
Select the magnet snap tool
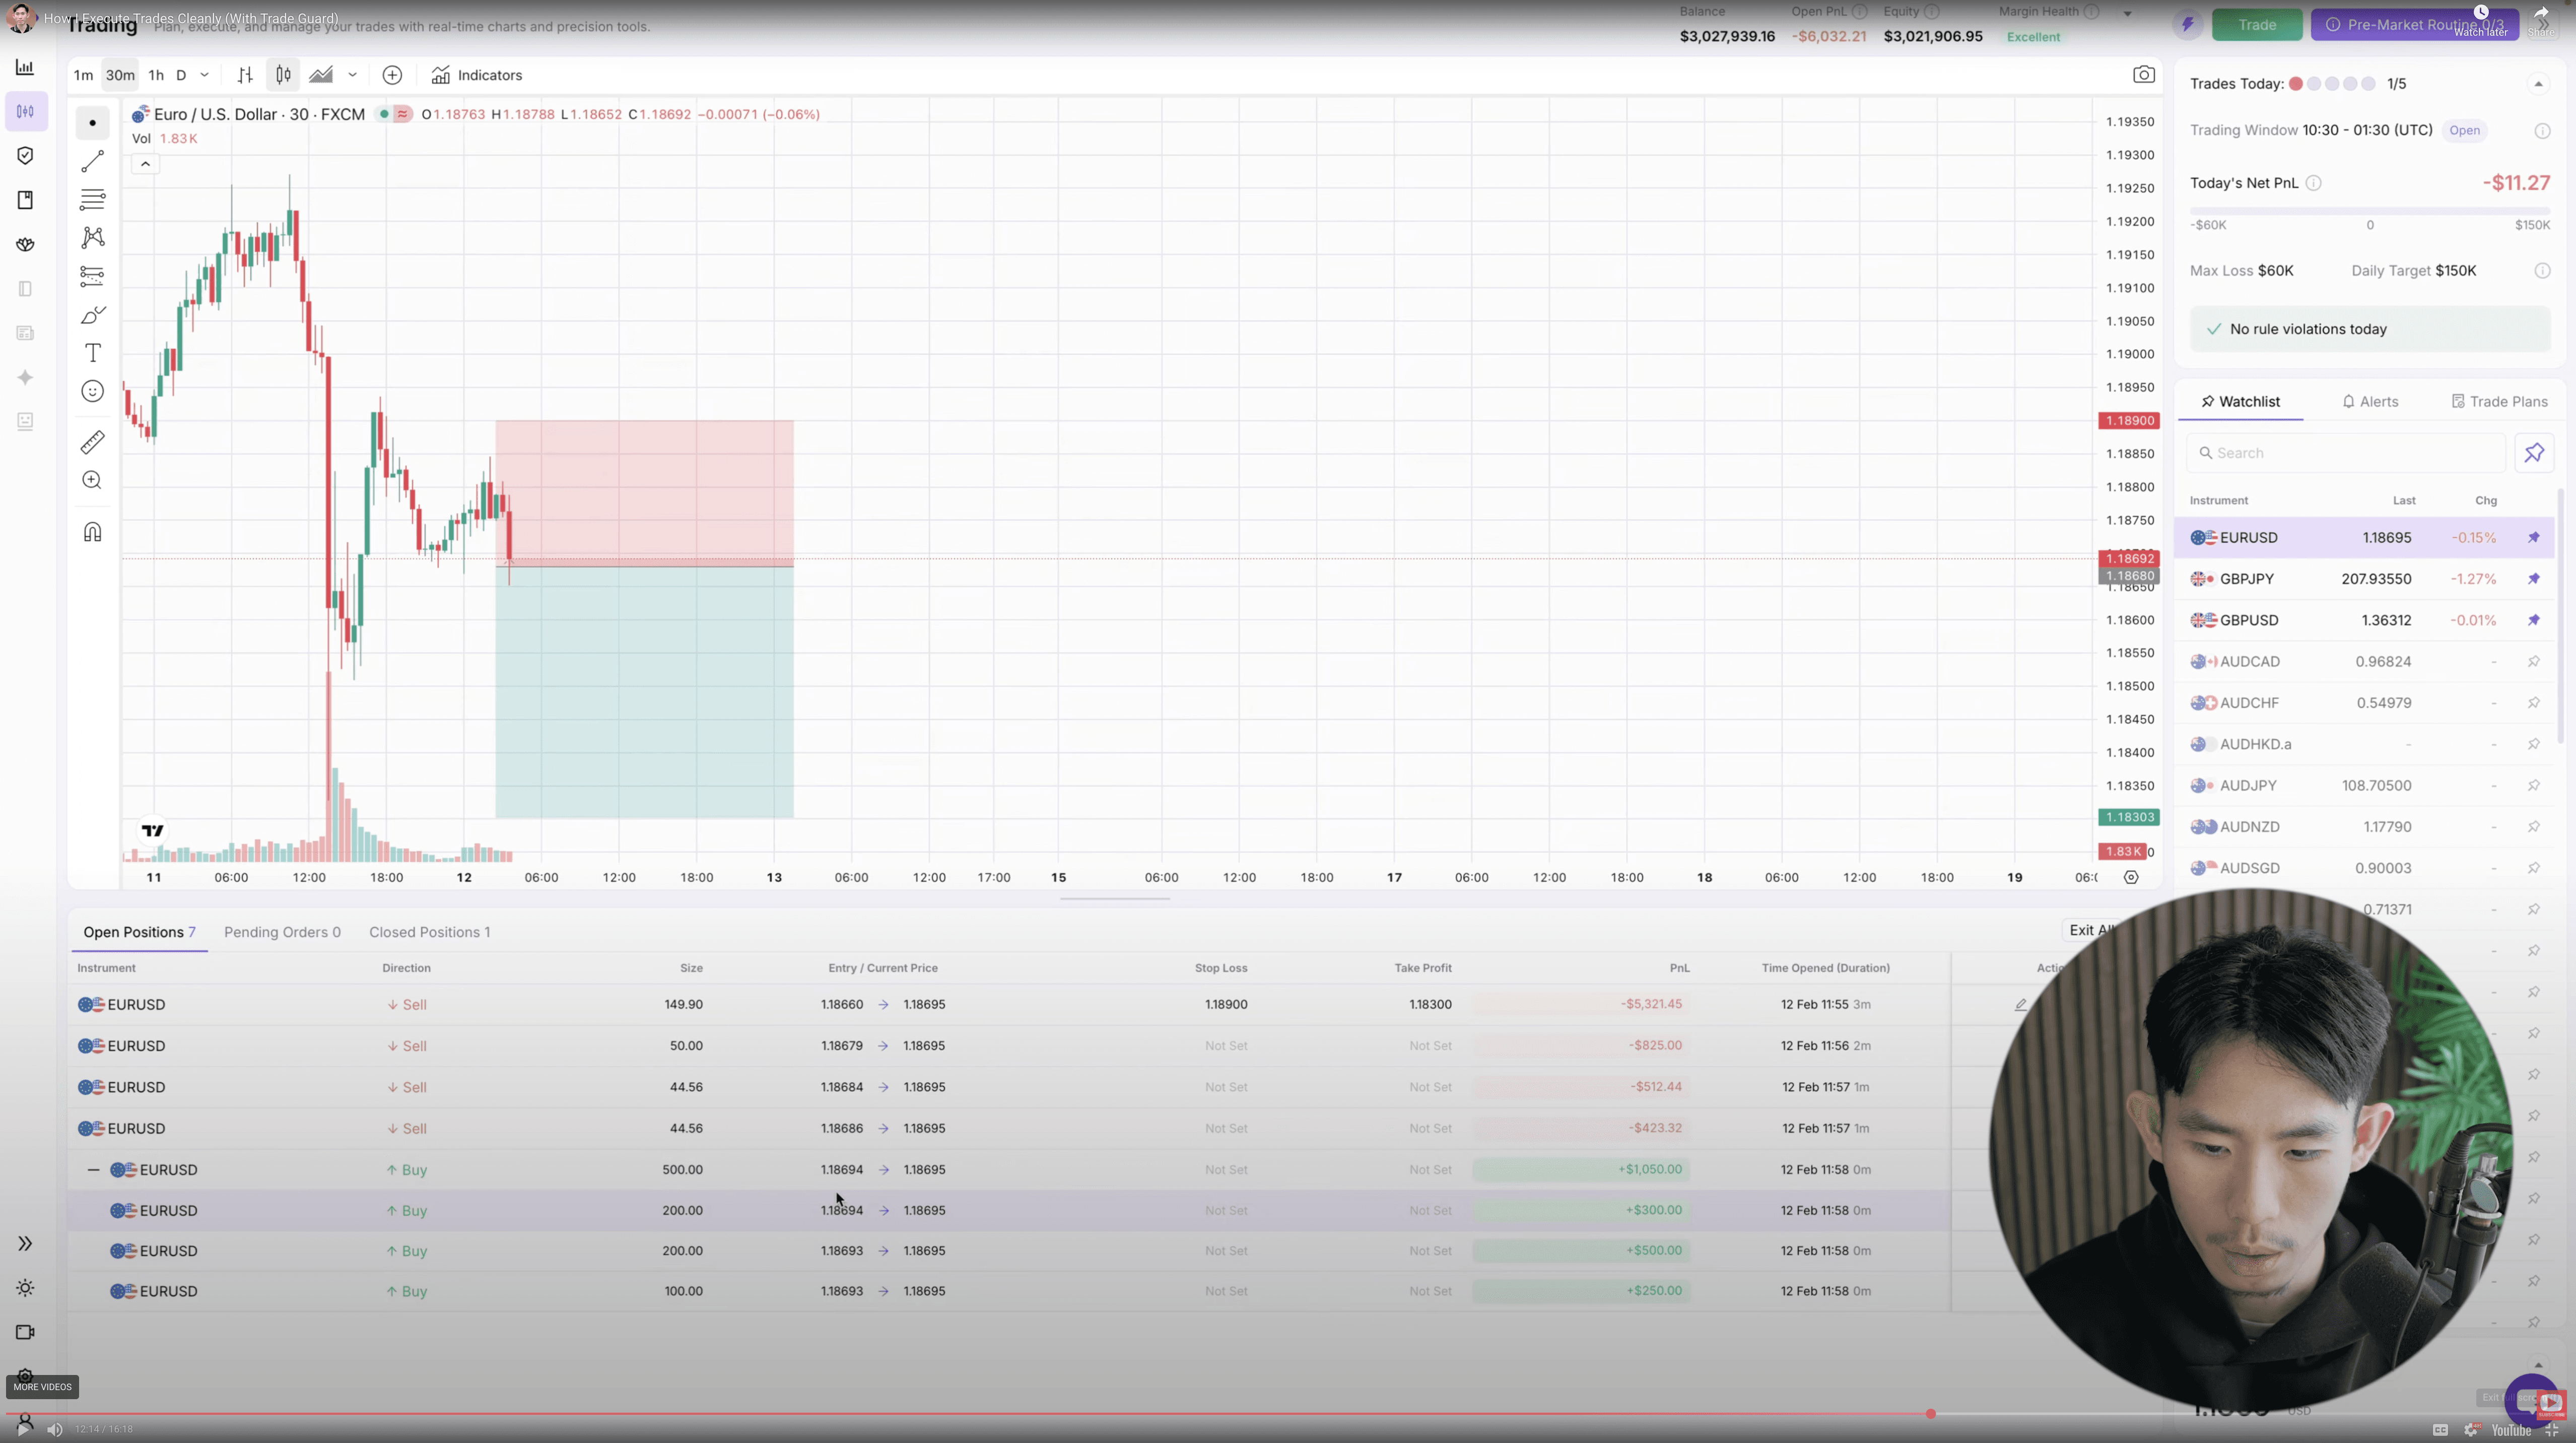coord(92,532)
